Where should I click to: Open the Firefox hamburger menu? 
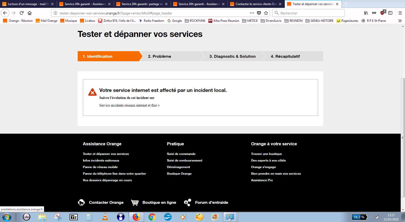click(x=400, y=13)
